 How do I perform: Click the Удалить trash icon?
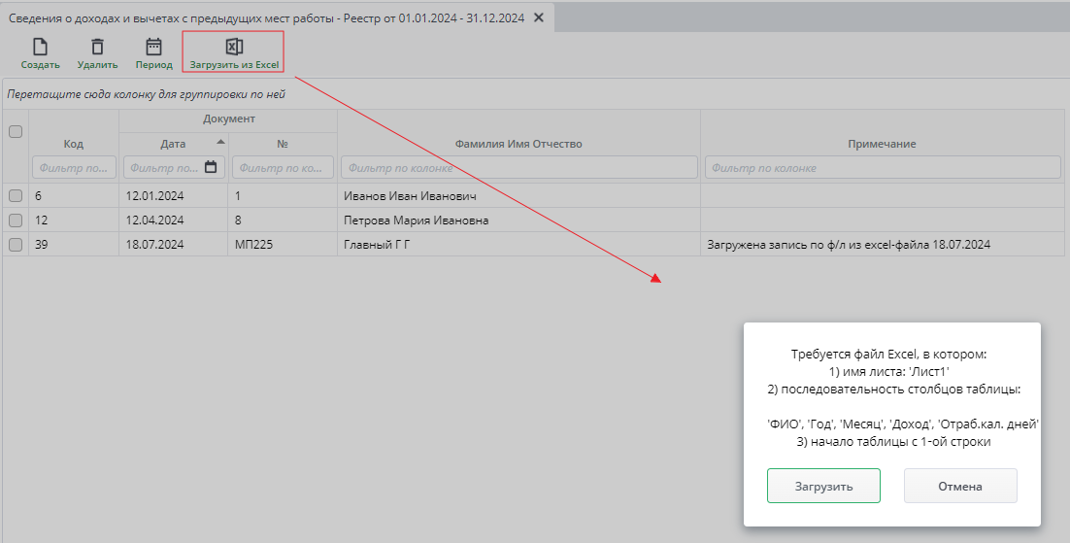point(98,48)
